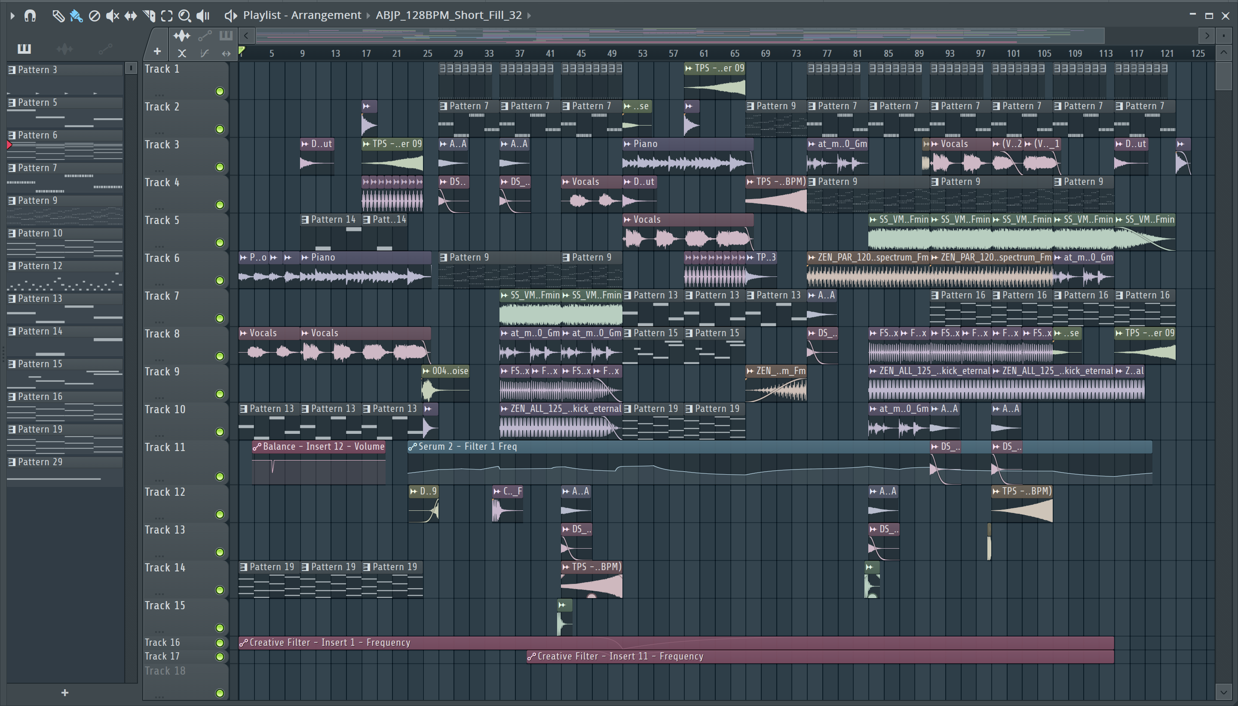Viewport: 1238px width, 706px height.
Task: Click the vertical playlist scrollbar thumb
Action: click(1224, 75)
